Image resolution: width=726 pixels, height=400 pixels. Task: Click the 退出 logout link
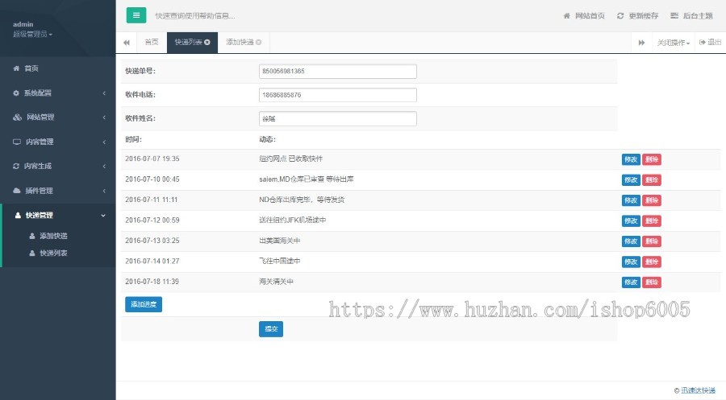click(x=714, y=42)
